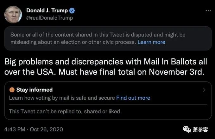Click 'This Tweet can't be replied to' notice
This screenshot has width=215, height=139.
65,111
